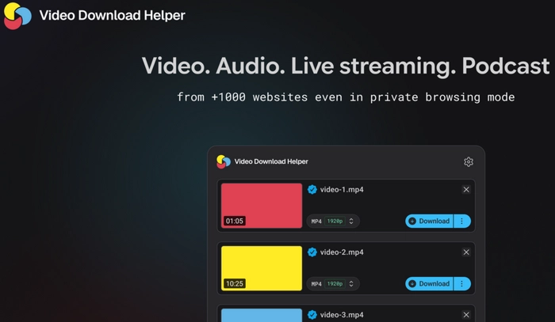555x322 pixels.
Task: Click the popup title 'Video Download Helper'
Action: 271,161
